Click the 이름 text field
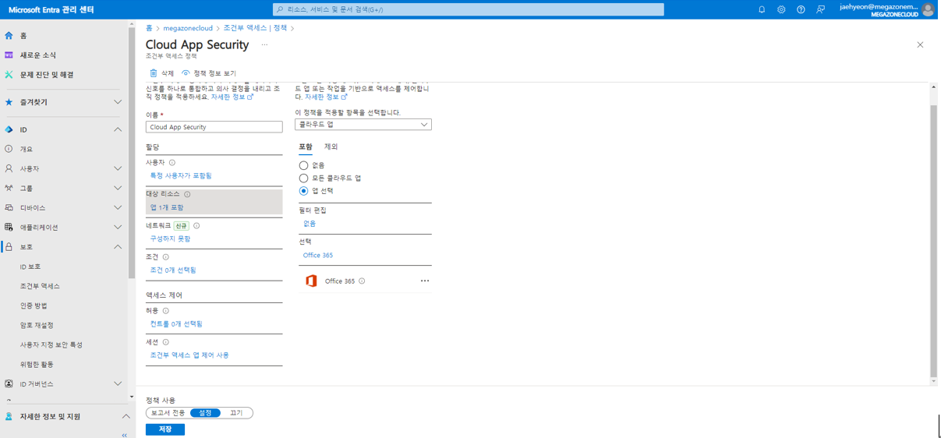Image resolution: width=941 pixels, height=438 pixels. (214, 127)
